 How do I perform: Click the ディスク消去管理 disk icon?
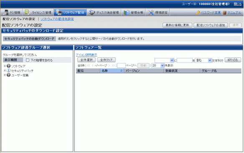92,13
